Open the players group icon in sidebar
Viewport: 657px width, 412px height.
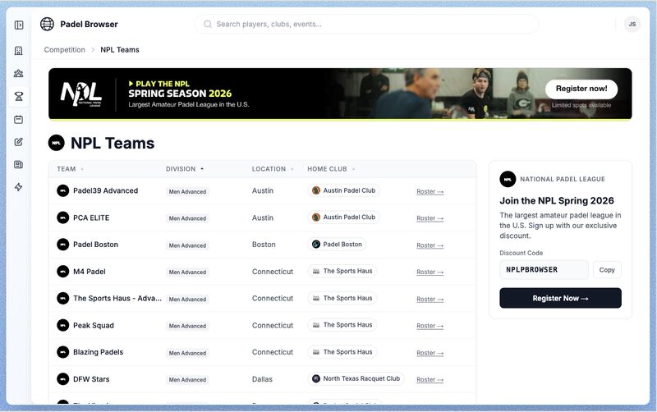pos(19,73)
